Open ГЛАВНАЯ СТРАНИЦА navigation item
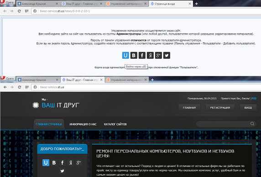The width and height of the screenshot is (261, 177). [x=49, y=124]
